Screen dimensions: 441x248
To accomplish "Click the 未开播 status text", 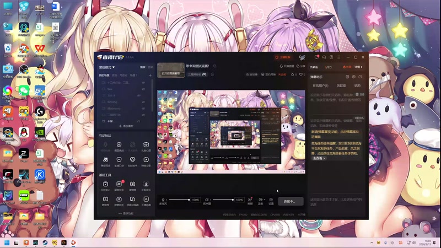I will [302, 214].
